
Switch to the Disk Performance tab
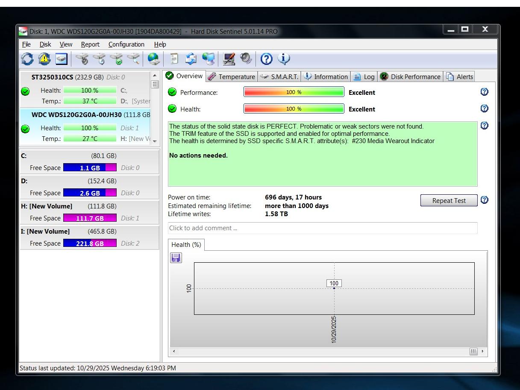(x=410, y=76)
